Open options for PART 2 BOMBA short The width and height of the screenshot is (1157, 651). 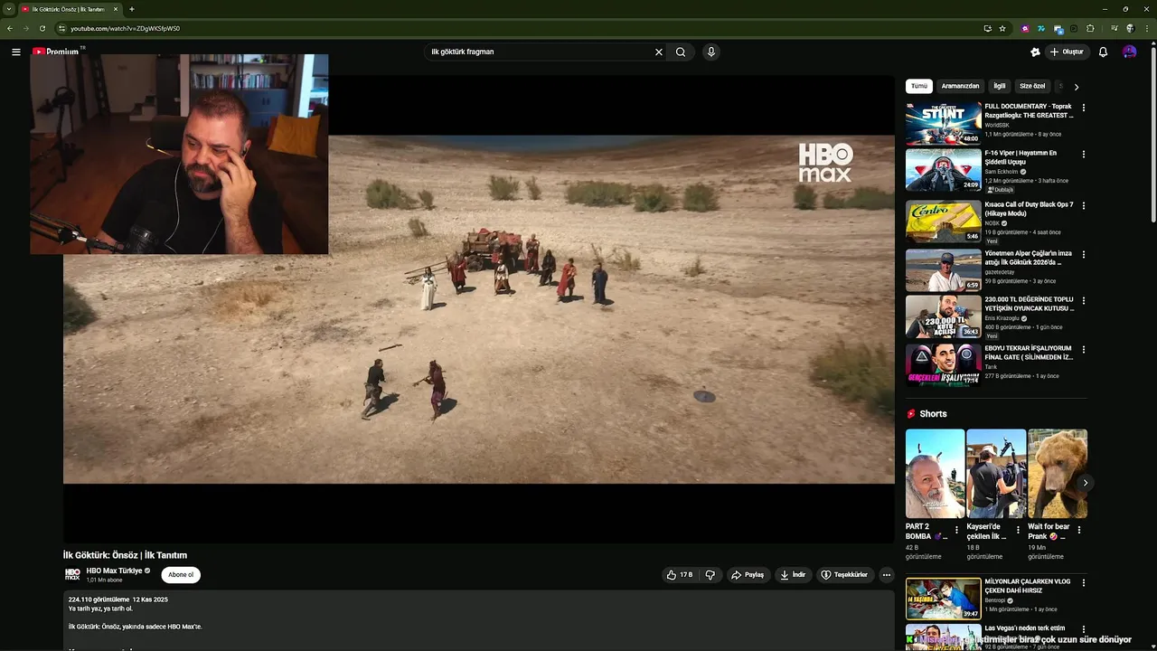957,531
